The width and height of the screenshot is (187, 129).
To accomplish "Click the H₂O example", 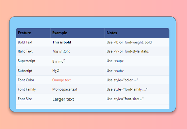I will click(x=56, y=71).
